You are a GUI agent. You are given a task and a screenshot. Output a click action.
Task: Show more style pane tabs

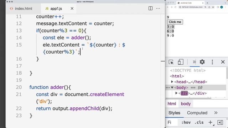[216, 113]
